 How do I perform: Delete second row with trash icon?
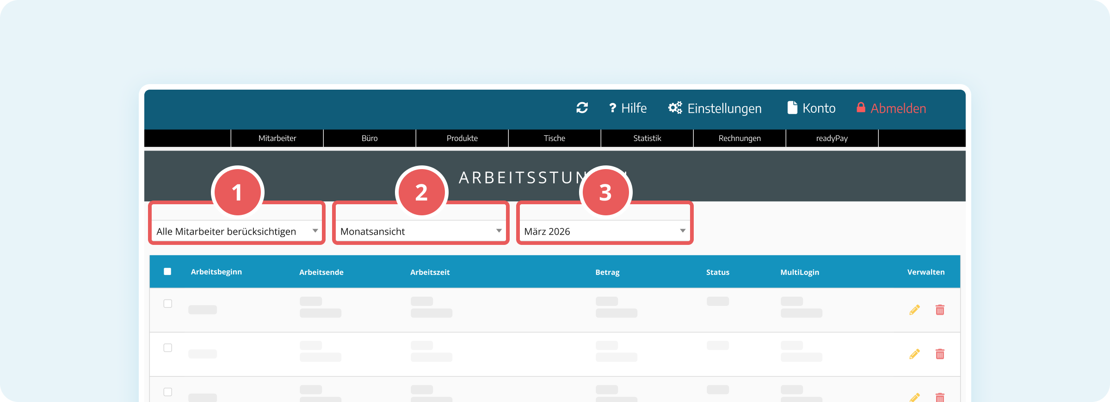coord(940,354)
